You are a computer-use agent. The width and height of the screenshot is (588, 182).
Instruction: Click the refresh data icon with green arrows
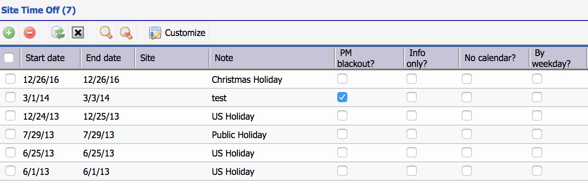point(58,33)
